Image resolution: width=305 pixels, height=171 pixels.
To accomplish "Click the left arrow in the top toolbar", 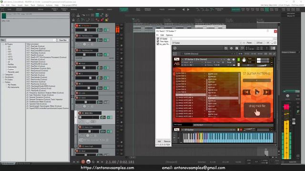I will point(183,9).
